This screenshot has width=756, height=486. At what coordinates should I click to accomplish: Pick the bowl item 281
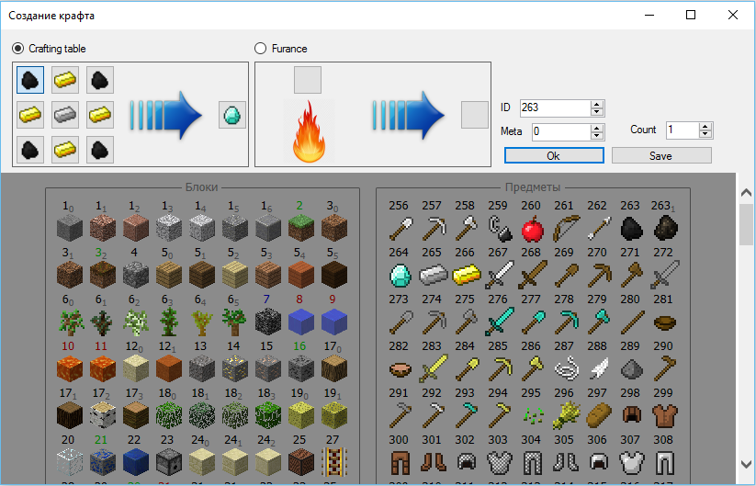[665, 322]
